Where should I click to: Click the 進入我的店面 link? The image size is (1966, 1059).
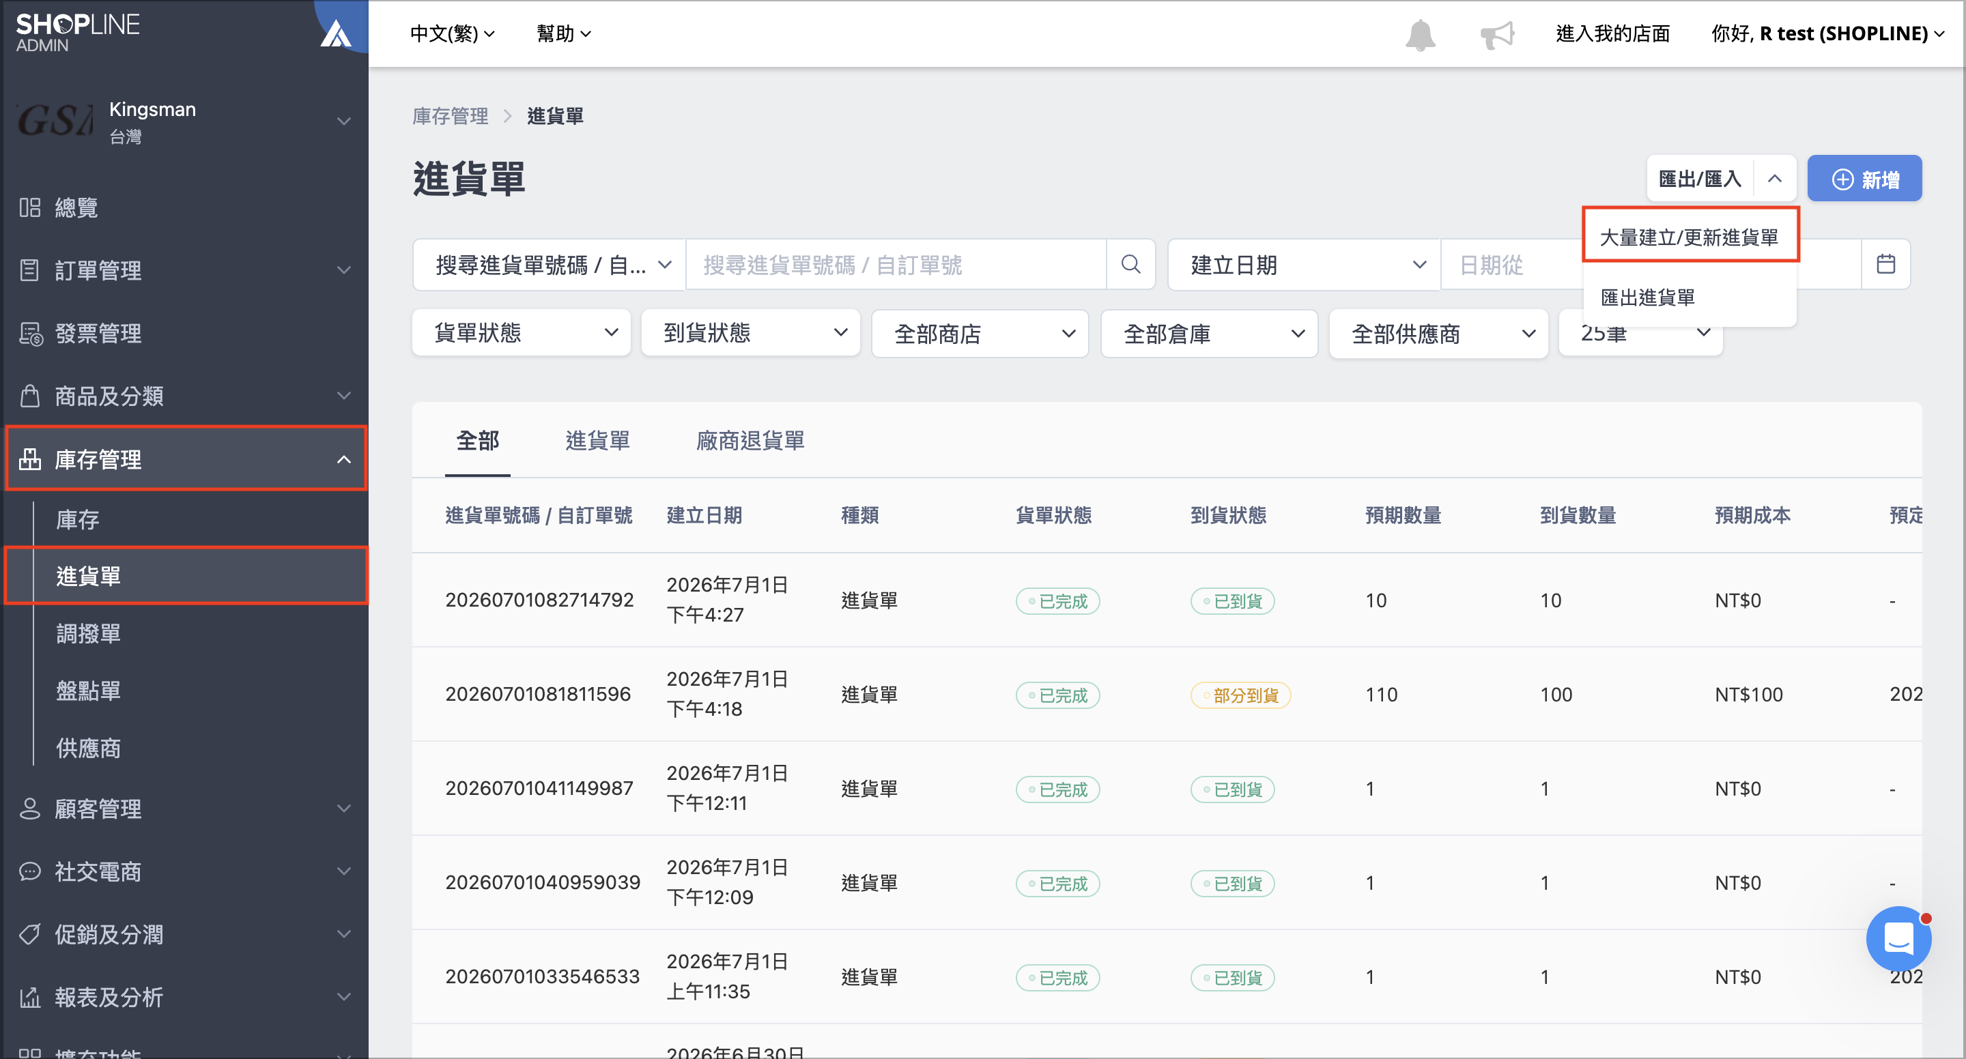click(x=1613, y=33)
